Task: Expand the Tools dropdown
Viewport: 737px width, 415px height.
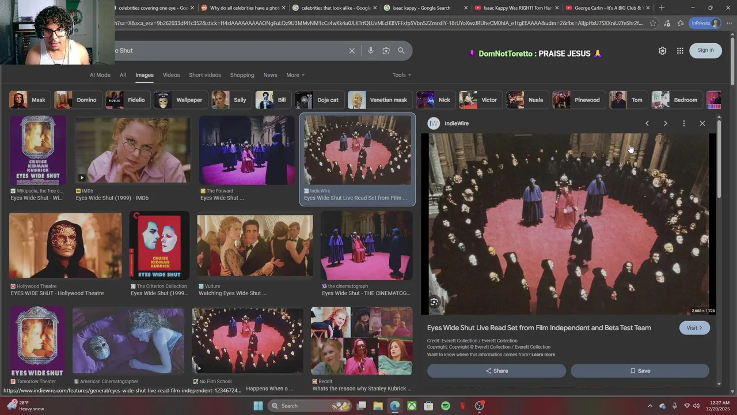Action: [x=401, y=75]
